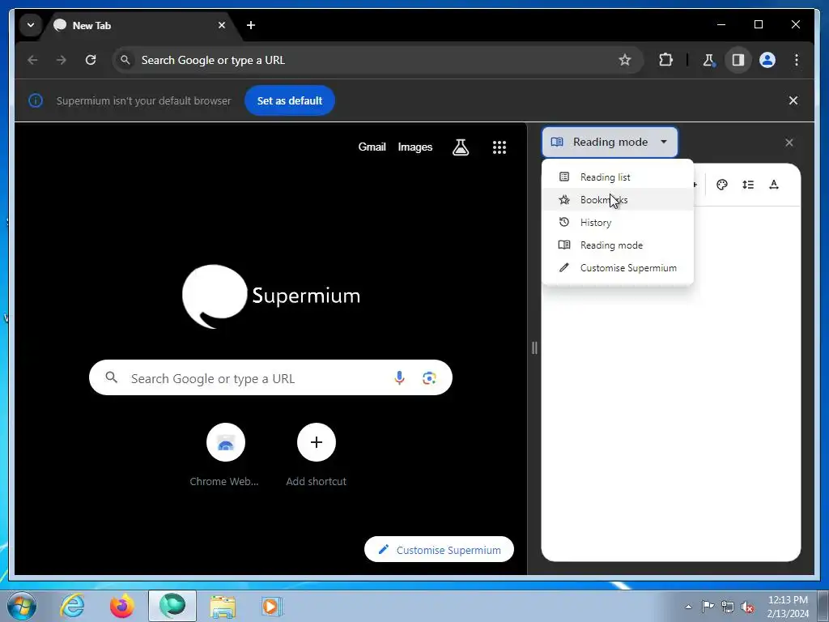The height and width of the screenshot is (622, 829).
Task: Open letter spacing options in reading mode
Action: coord(773,185)
